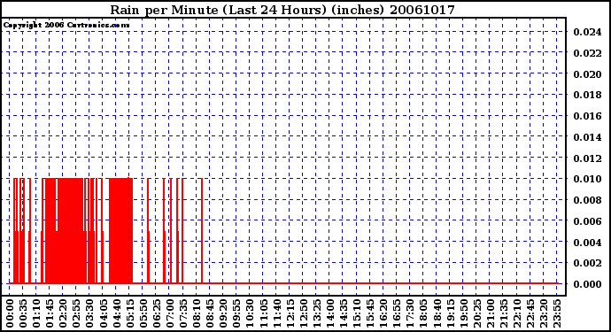Click the 00:00 time label

(x=10, y=313)
